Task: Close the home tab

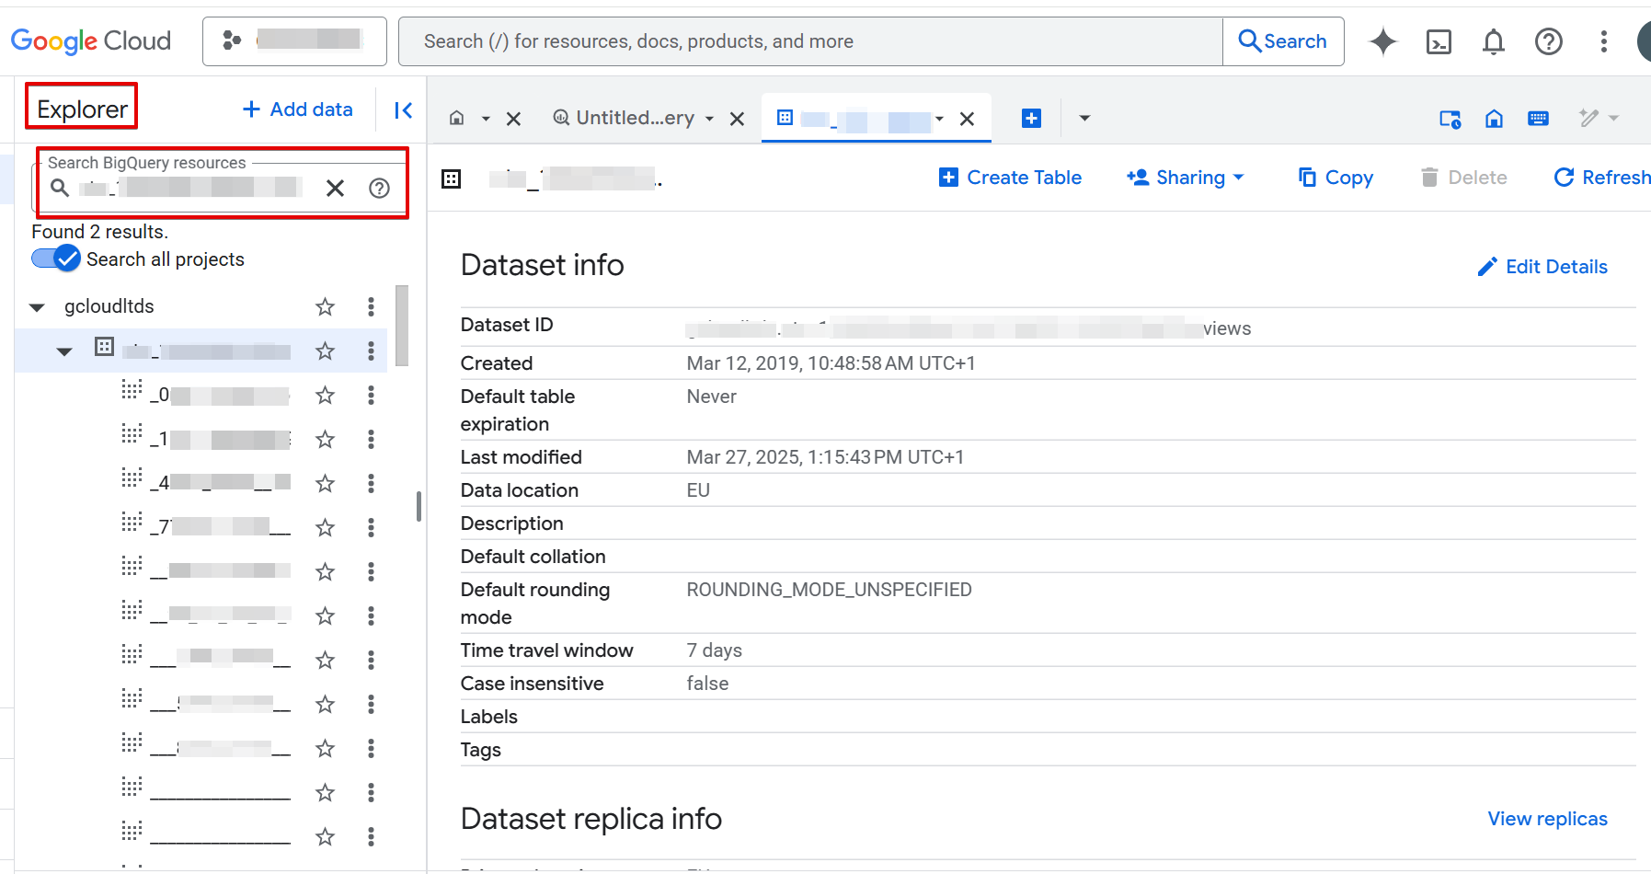Action: pos(514,119)
